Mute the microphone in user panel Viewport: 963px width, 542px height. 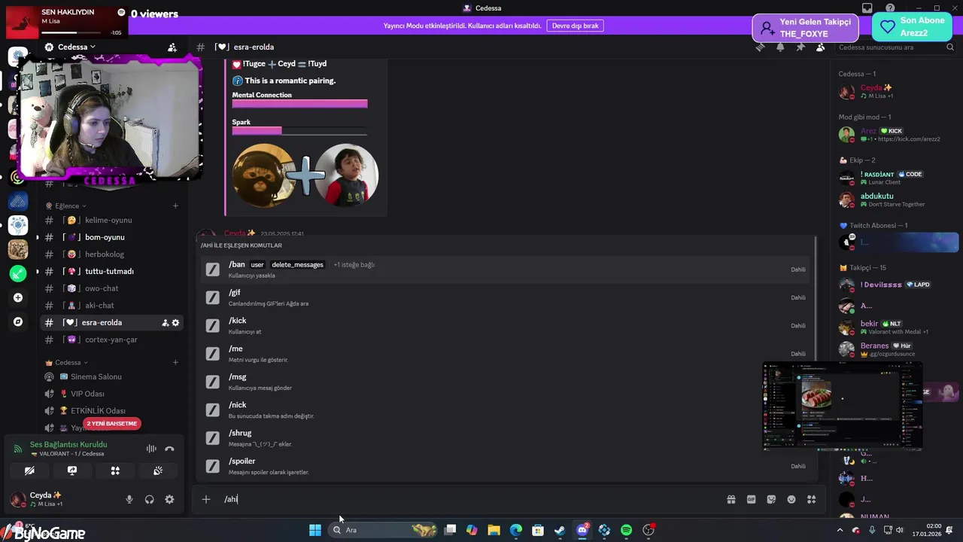click(x=129, y=499)
